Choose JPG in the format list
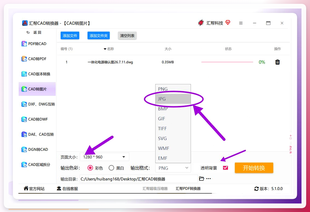 click(x=173, y=99)
